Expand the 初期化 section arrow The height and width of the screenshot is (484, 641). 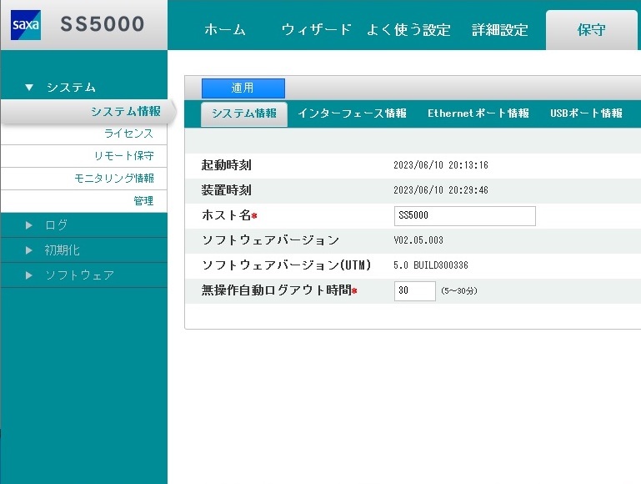click(29, 250)
